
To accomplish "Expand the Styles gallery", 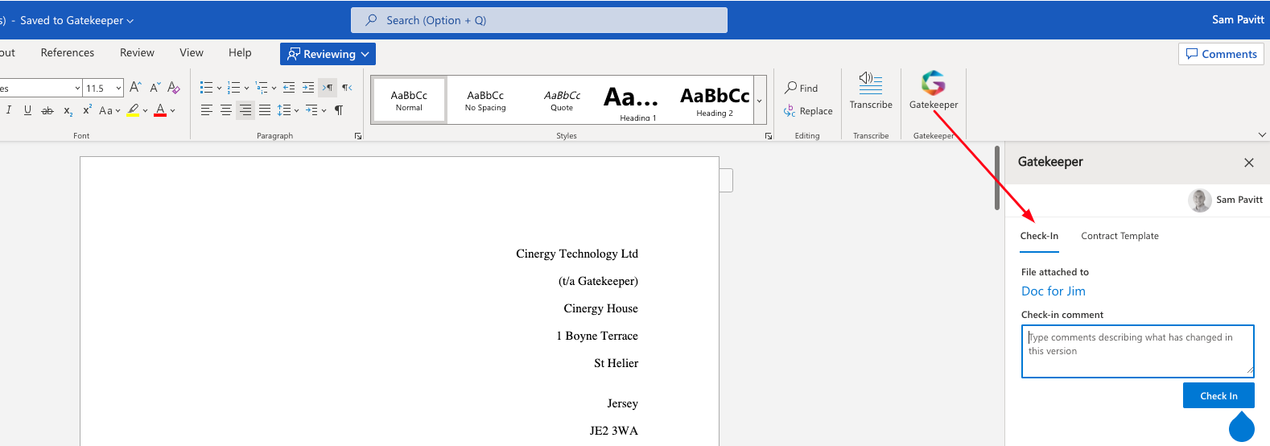I will (x=759, y=101).
